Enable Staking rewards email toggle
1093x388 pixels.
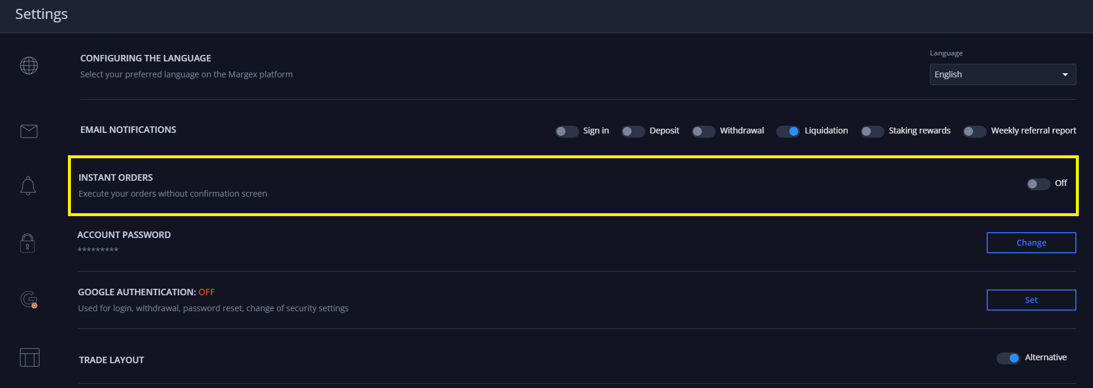point(872,131)
